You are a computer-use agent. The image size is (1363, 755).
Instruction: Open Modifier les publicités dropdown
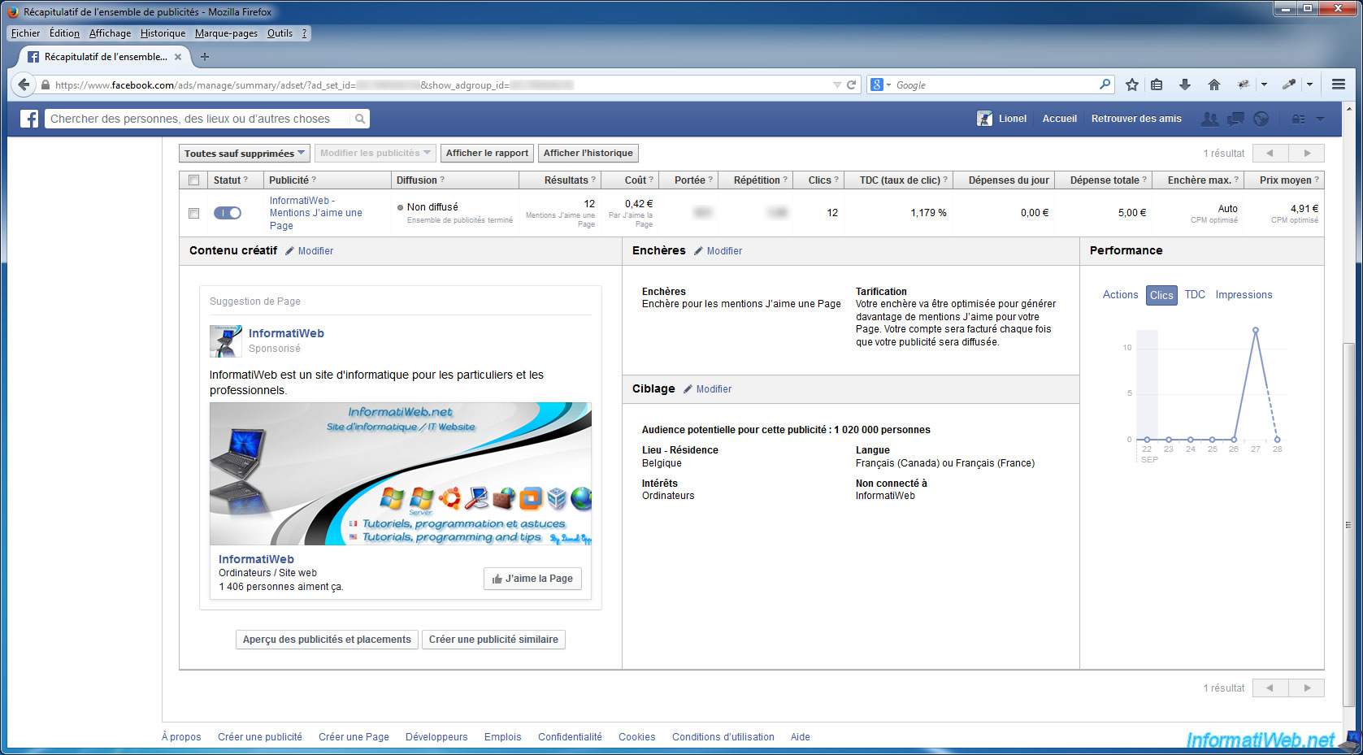pos(375,153)
